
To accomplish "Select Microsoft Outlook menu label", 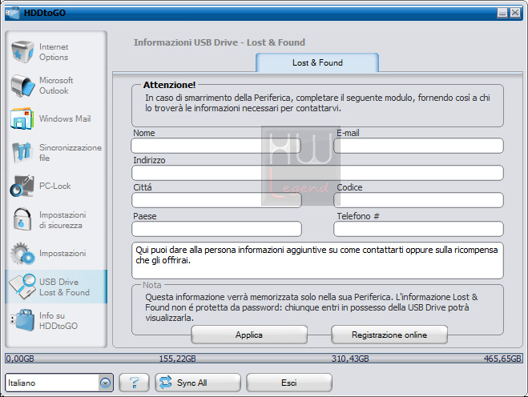I will [56, 86].
